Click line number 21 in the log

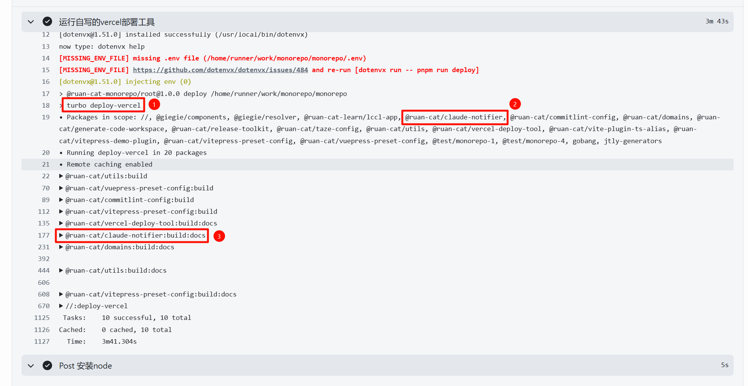[x=46, y=164]
